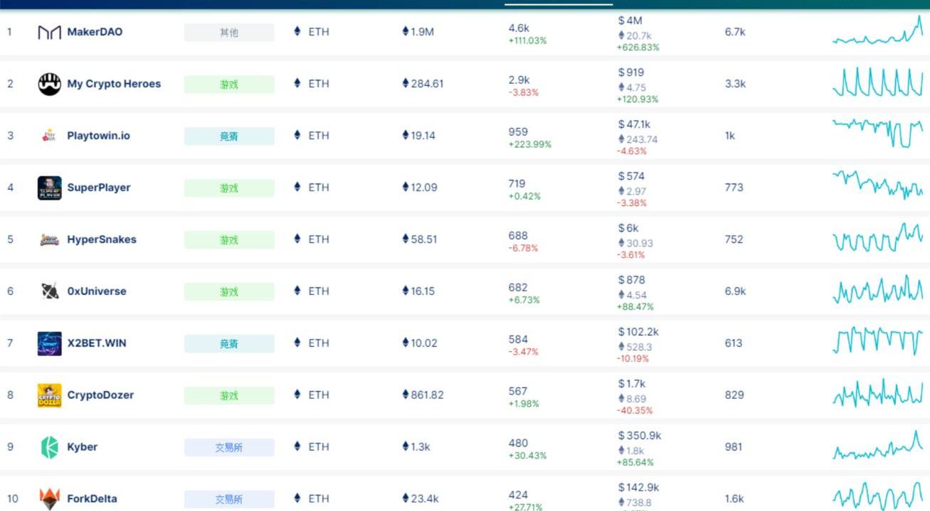Open the MakerDAO dapp link

tap(95, 32)
